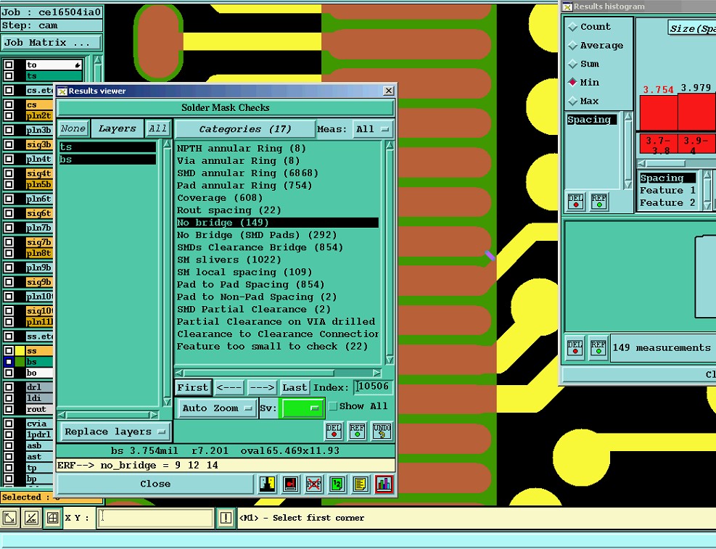Click the crossed-out REF icon
The image size is (716, 549).
(313, 484)
